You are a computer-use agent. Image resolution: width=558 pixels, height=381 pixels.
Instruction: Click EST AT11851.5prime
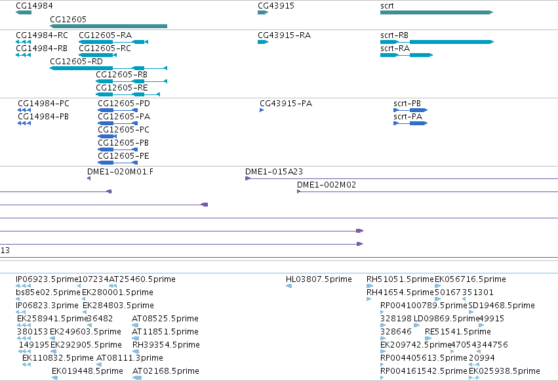click(135, 338)
